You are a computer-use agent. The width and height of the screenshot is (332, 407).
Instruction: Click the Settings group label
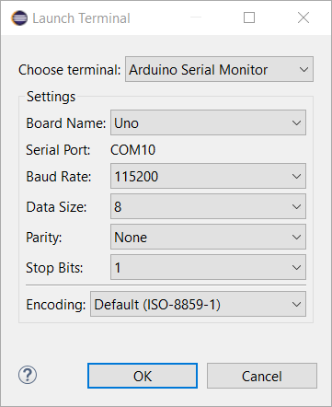[x=51, y=97]
